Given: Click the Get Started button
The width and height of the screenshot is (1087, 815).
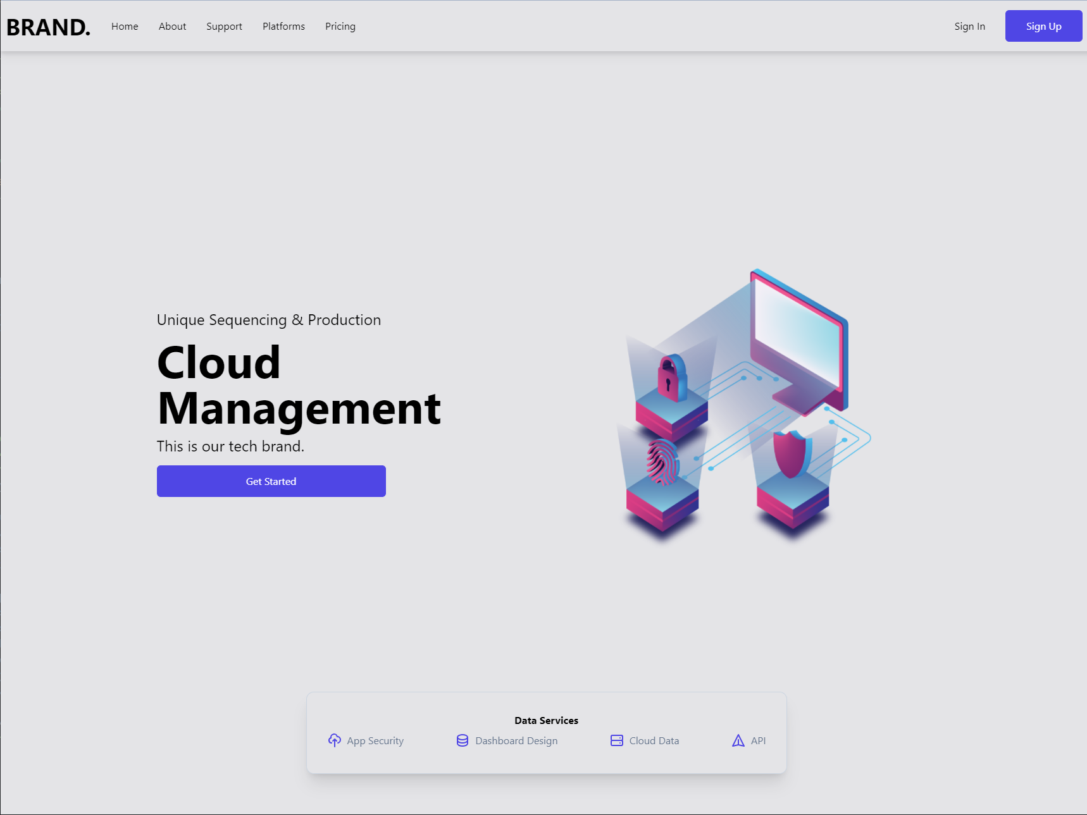Looking at the screenshot, I should [x=271, y=481].
